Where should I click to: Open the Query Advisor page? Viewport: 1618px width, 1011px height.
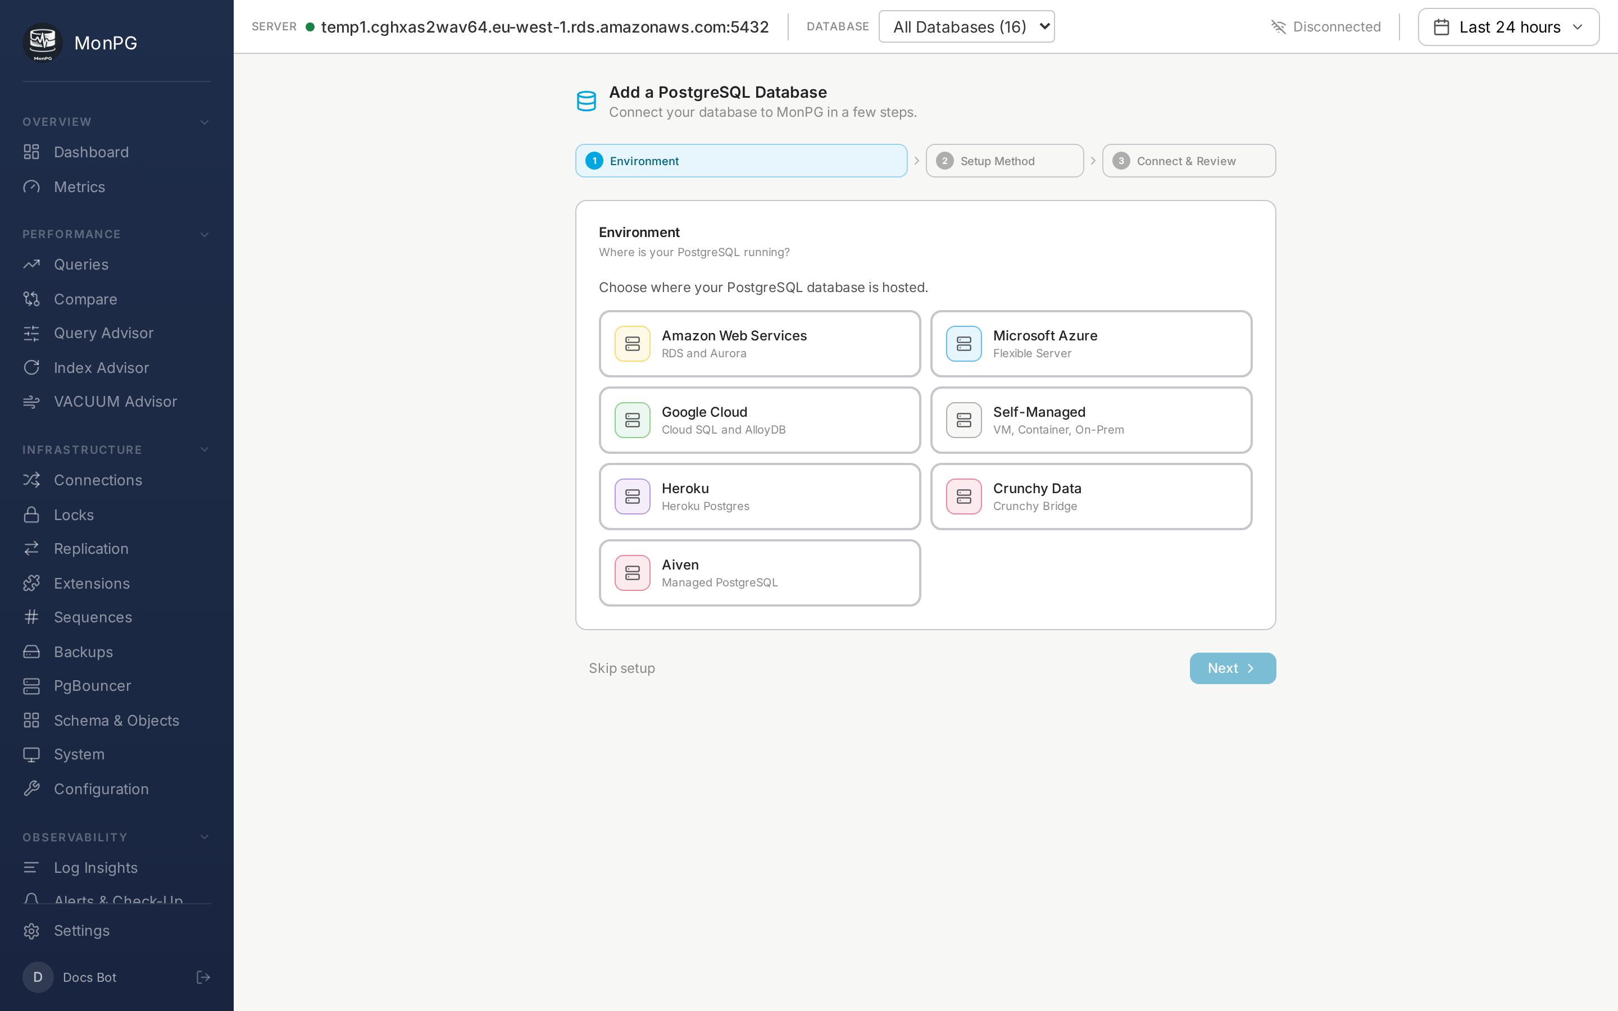click(103, 333)
